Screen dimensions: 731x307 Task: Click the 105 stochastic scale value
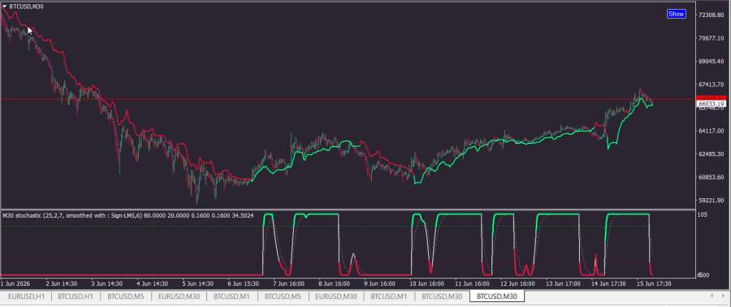[703, 215]
